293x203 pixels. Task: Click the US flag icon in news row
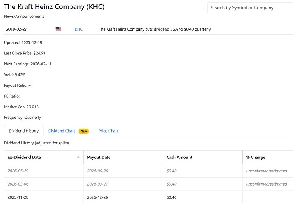click(58, 29)
